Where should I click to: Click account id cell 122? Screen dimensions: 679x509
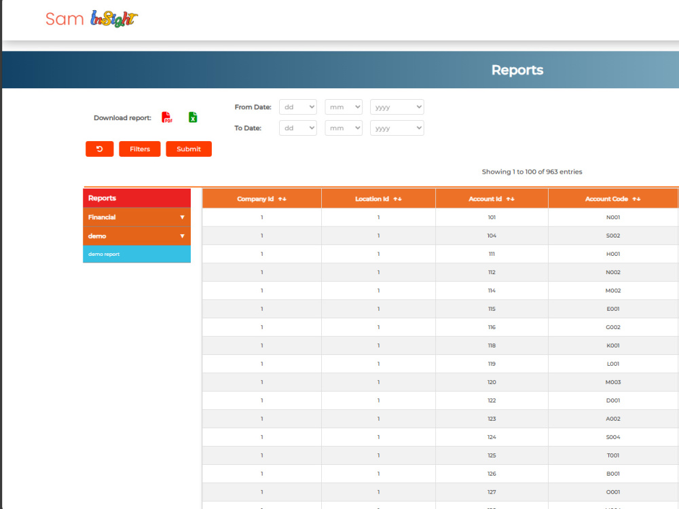tap(492, 400)
